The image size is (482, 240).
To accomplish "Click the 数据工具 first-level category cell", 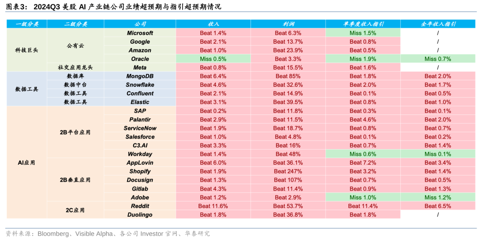I will point(27,89).
